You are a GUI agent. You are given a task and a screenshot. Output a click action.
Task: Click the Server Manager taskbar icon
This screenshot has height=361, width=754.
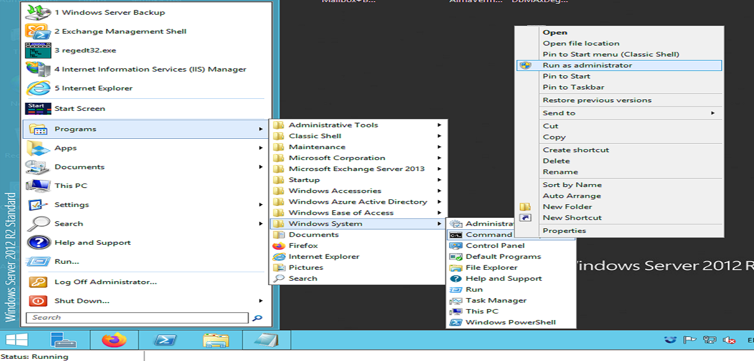click(x=63, y=340)
